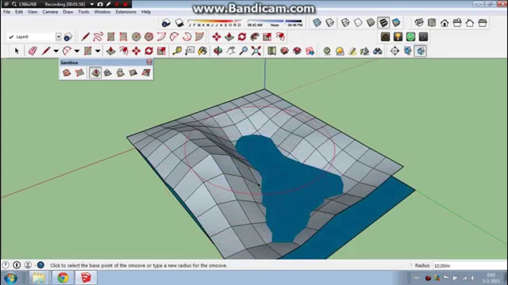Toggle Back Edges style
The image size is (508, 285).
329,23
